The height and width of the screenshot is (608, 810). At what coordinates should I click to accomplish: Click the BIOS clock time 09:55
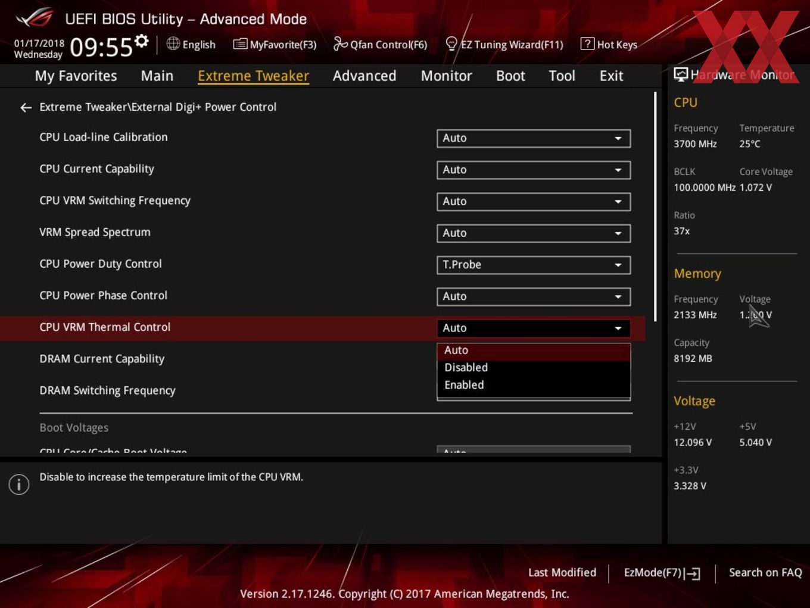coord(101,47)
